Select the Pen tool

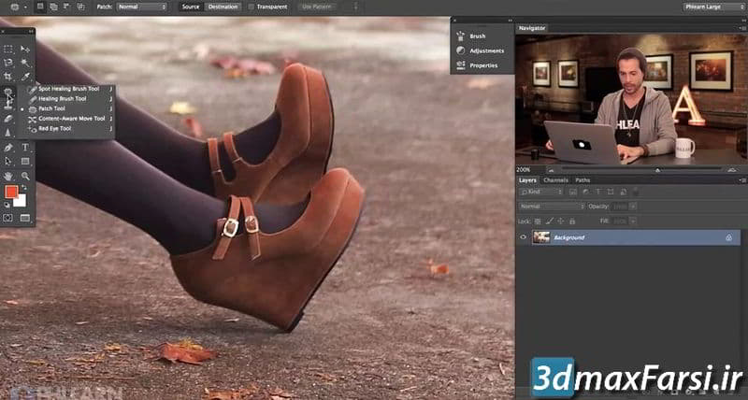[8, 148]
